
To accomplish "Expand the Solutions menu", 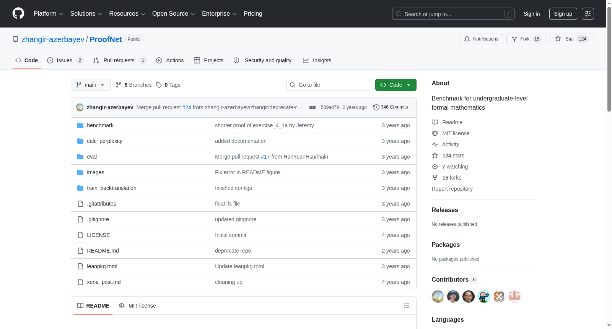I will 86,14.
